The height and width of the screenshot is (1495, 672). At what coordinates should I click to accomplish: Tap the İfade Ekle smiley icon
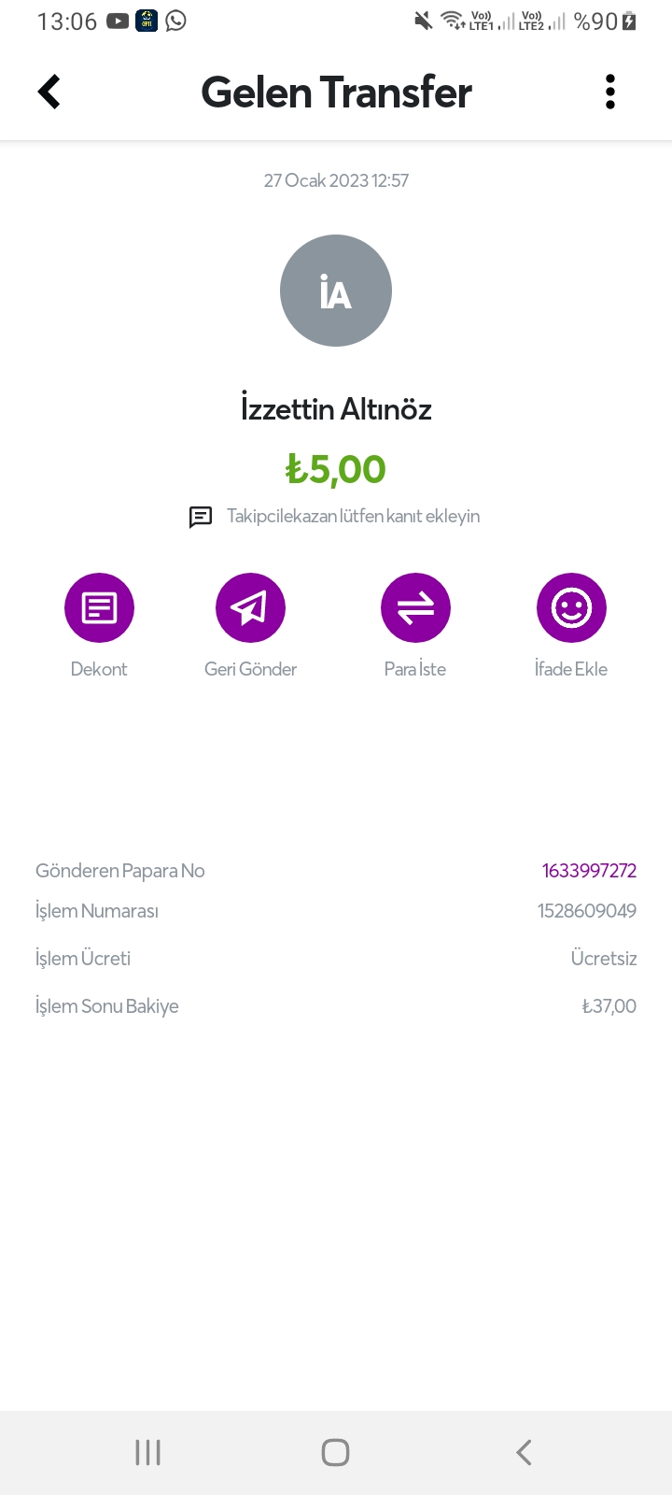point(571,608)
